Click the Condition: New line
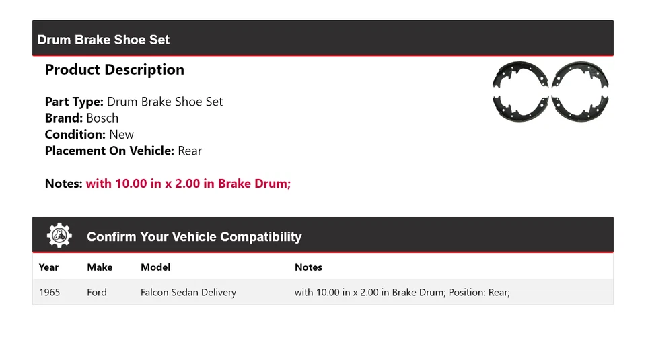The height and width of the screenshot is (348, 646). (89, 135)
